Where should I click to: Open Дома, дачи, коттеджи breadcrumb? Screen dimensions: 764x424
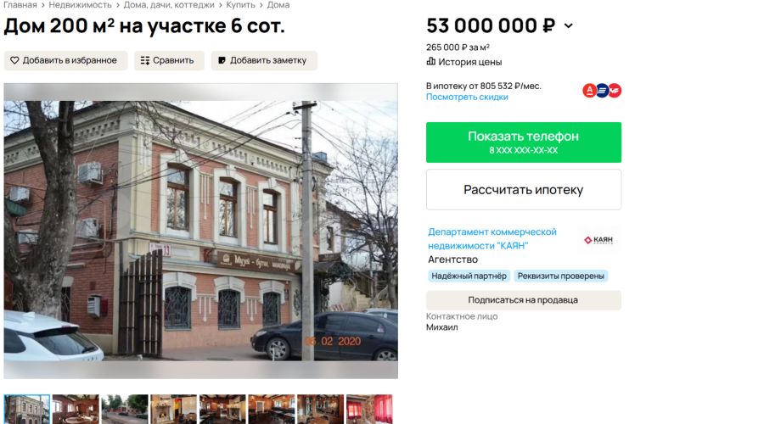pos(169,5)
